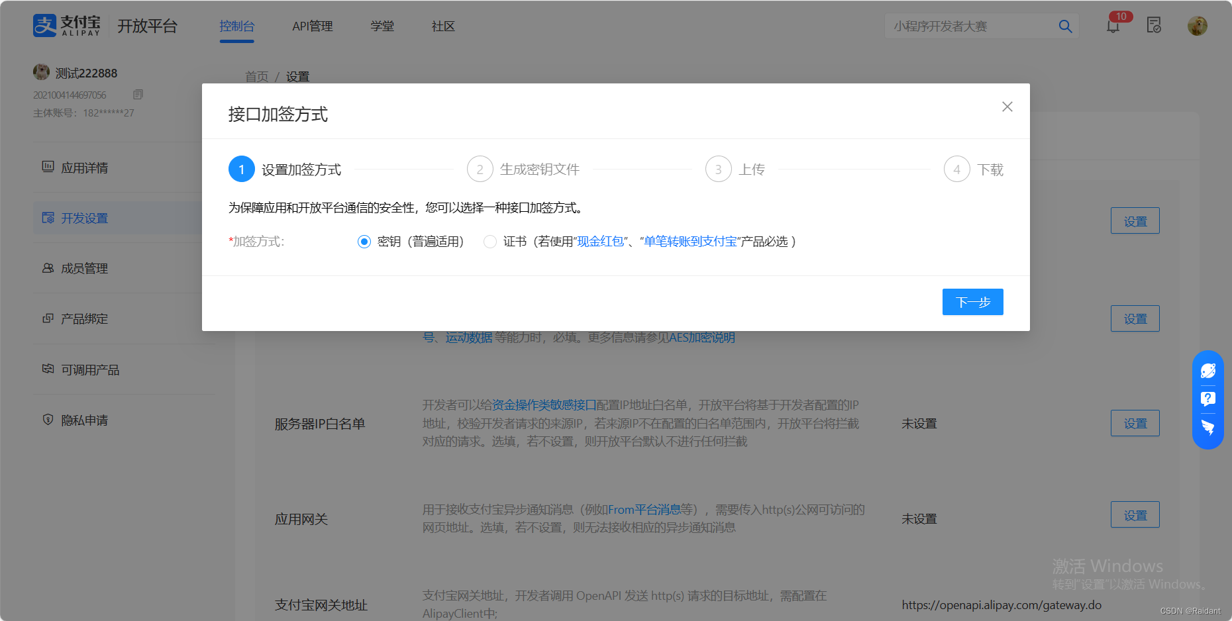Click the 未设置 status for 服务器IP白名单
Image resolution: width=1232 pixels, height=621 pixels.
[x=919, y=424]
